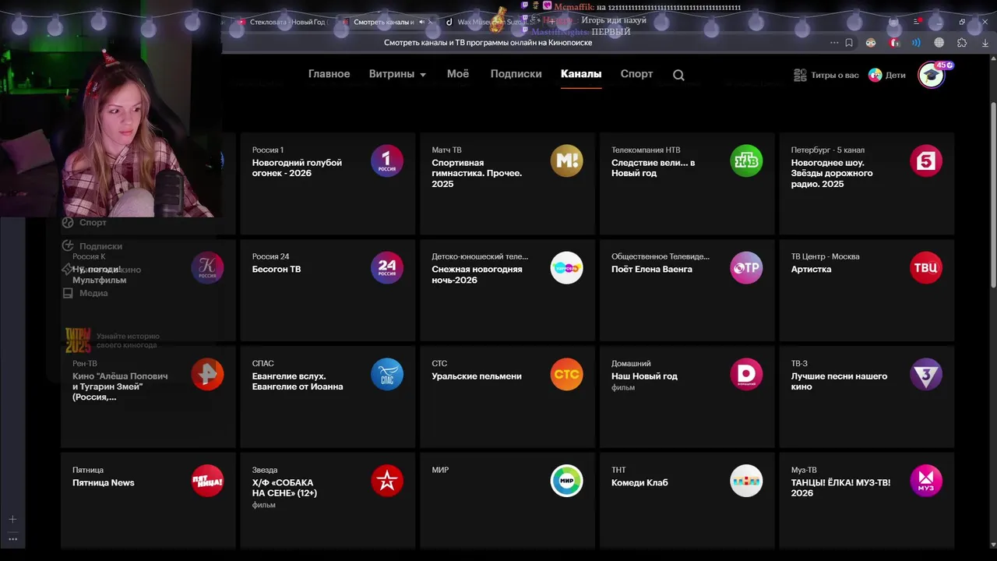Image resolution: width=997 pixels, height=561 pixels.
Task: Open Х/Ф «СОБАКА НА СЕНЕ» (12+) title
Action: [x=284, y=488]
